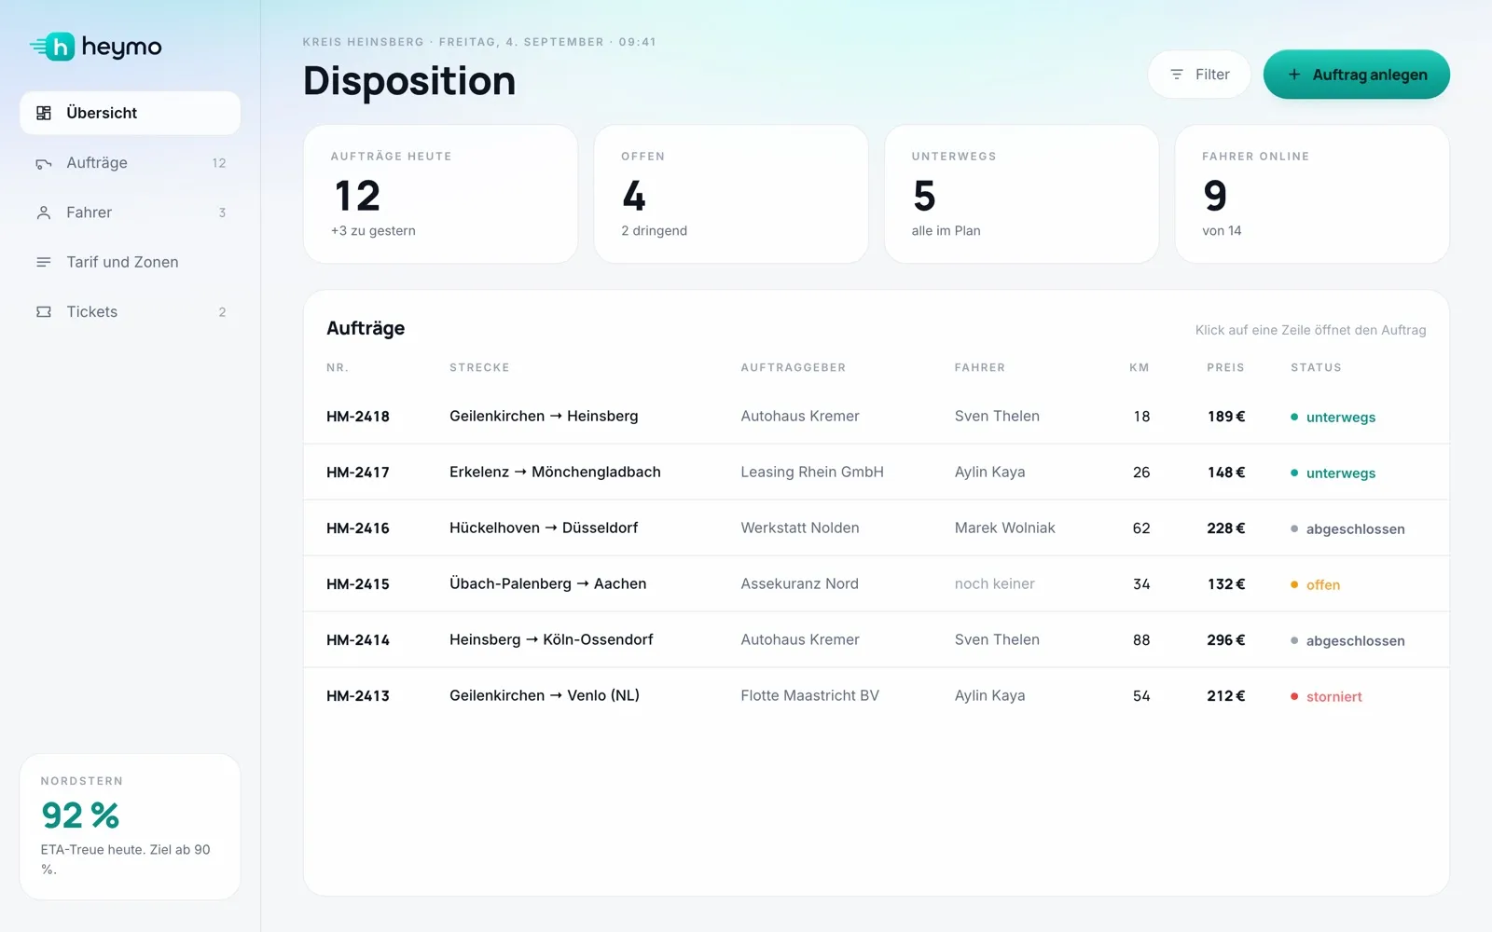Open the Nordstern 92 % card
This screenshot has height=932, width=1492.
(x=130, y=827)
